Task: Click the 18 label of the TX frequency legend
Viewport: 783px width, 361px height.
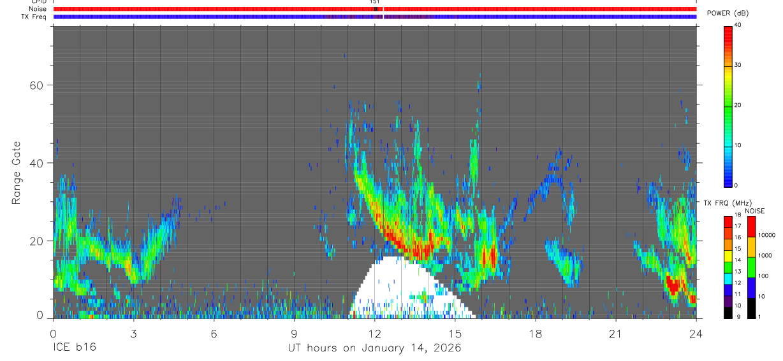Action: [738, 215]
